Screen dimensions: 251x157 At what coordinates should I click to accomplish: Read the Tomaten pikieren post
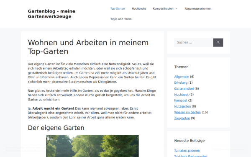[x=187, y=150]
